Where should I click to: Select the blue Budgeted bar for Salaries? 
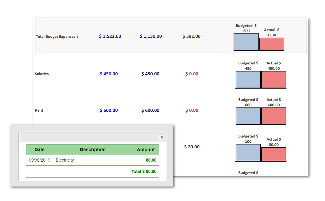pyautogui.click(x=248, y=79)
